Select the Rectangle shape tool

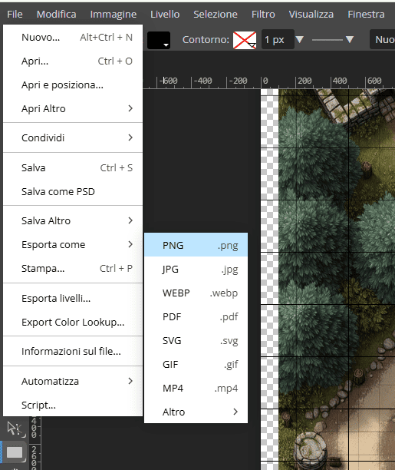pyautogui.click(x=15, y=452)
